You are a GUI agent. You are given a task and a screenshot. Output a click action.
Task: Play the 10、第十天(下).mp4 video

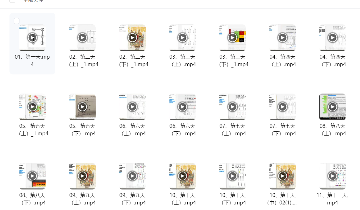pos(232,176)
